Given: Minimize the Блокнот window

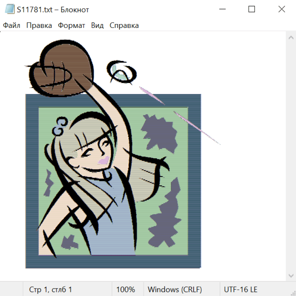Looking at the screenshot, I should click(x=222, y=9).
